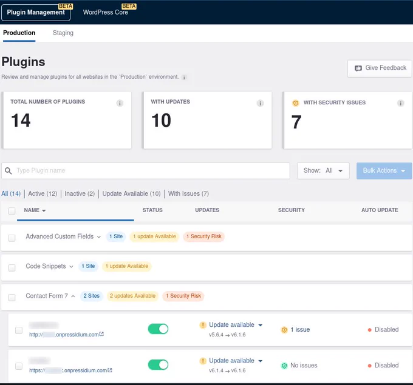Click 1 Site badge for Advanced Custom Fields
Image resolution: width=413 pixels, height=385 pixels.
click(116, 236)
